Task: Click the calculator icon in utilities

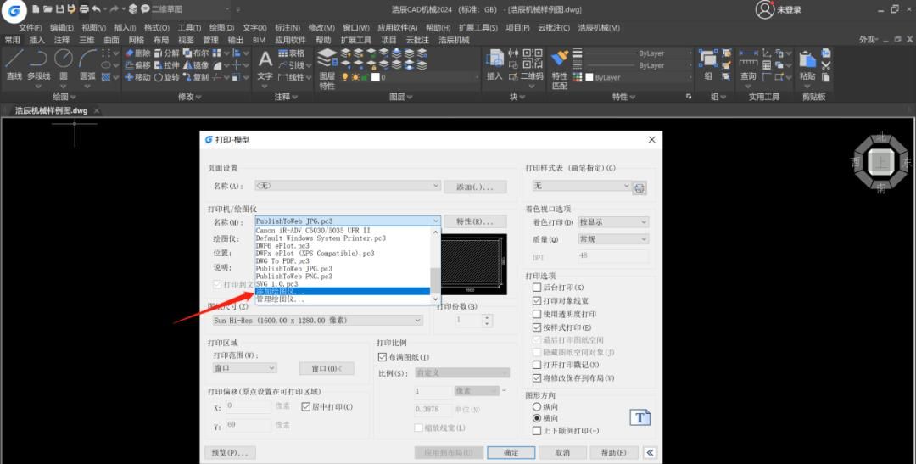Action: pos(767,64)
